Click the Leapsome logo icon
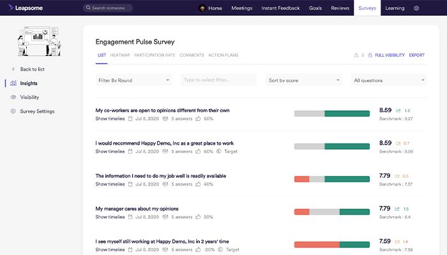 tap(11, 8)
